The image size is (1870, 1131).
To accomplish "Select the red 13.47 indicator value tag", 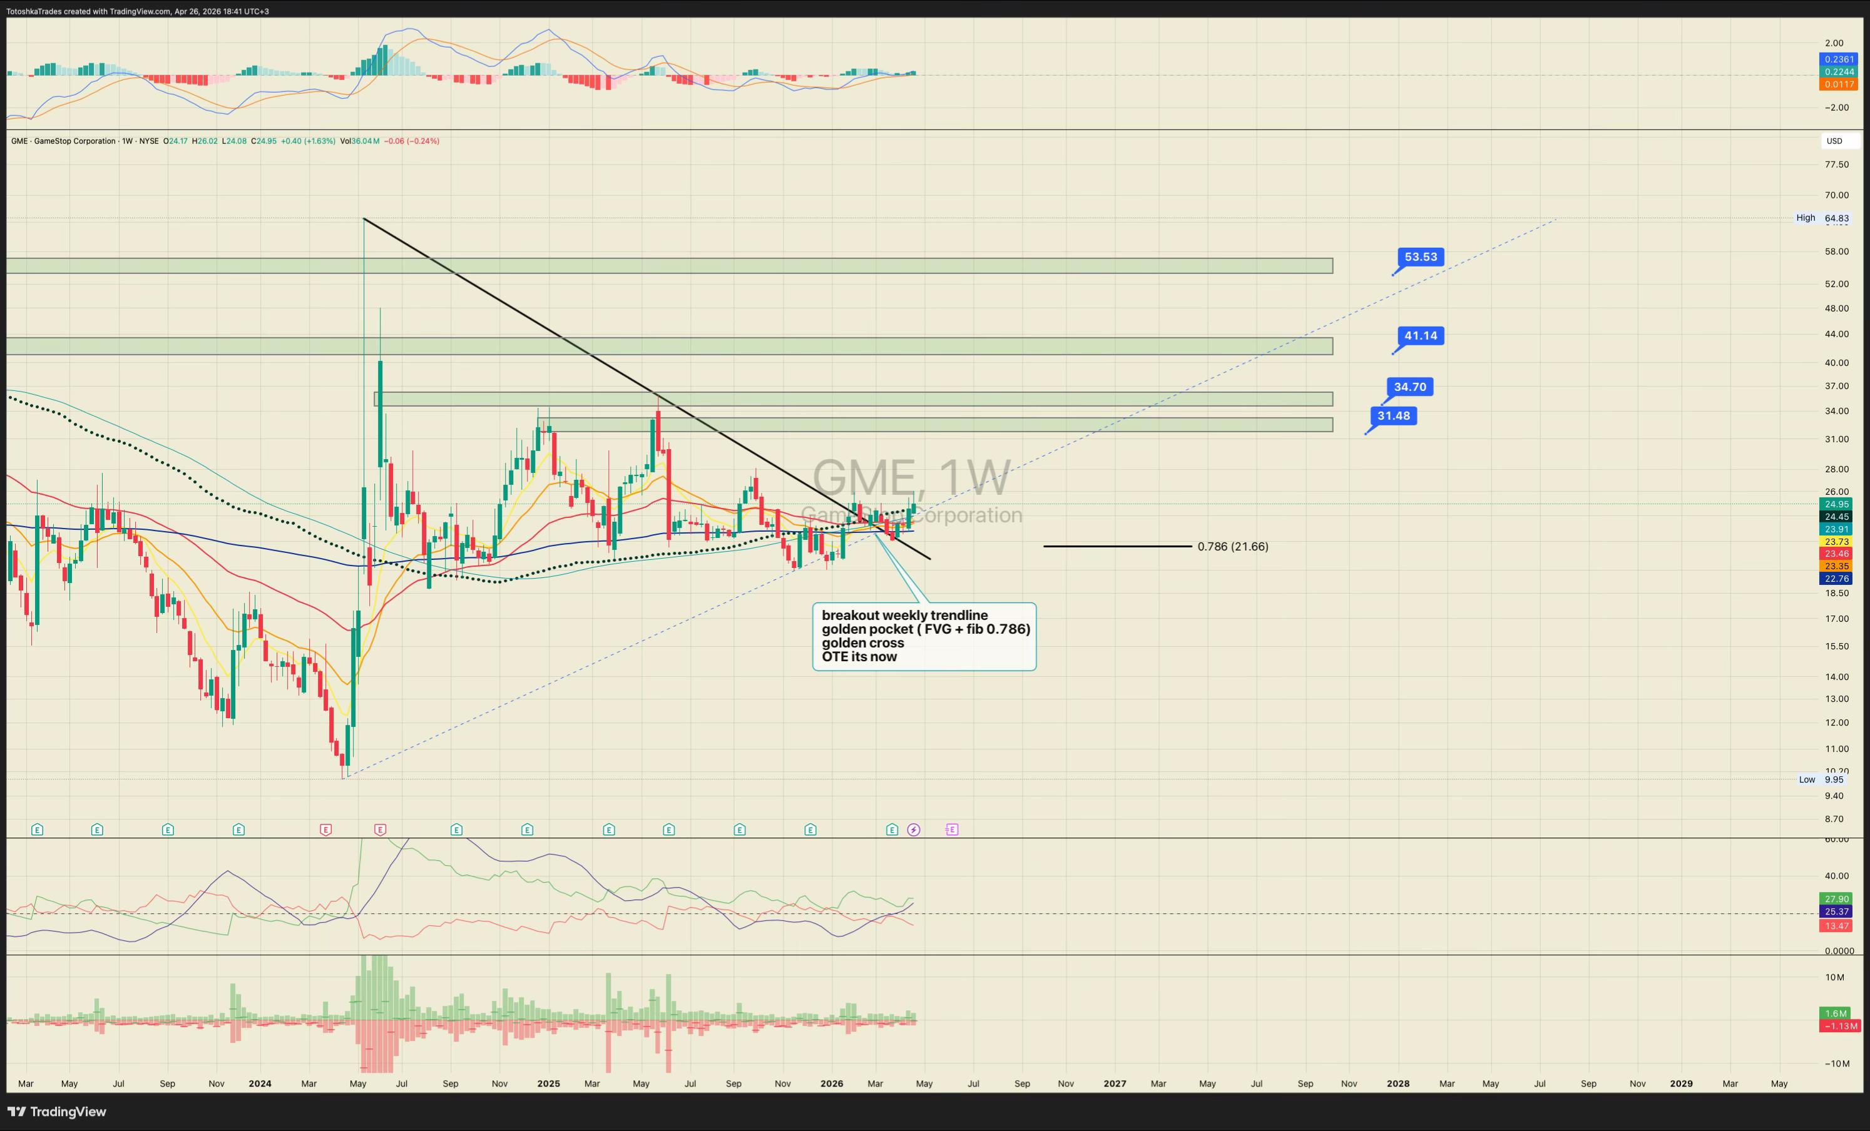I will click(1836, 926).
